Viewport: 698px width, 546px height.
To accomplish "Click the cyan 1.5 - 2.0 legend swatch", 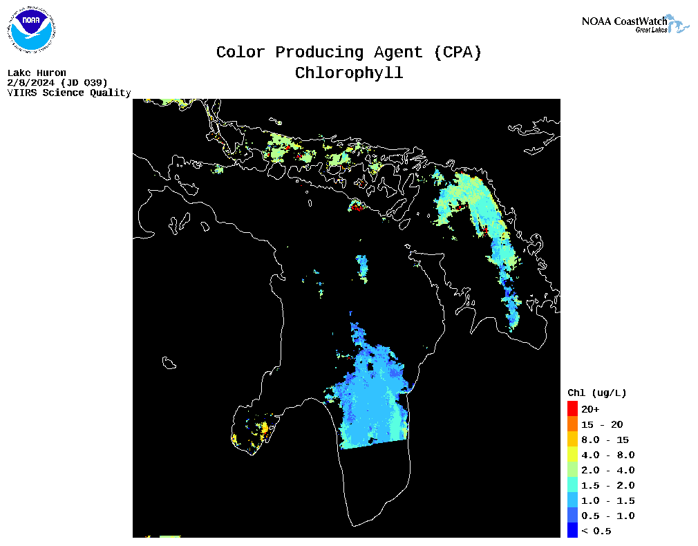I will [572, 484].
